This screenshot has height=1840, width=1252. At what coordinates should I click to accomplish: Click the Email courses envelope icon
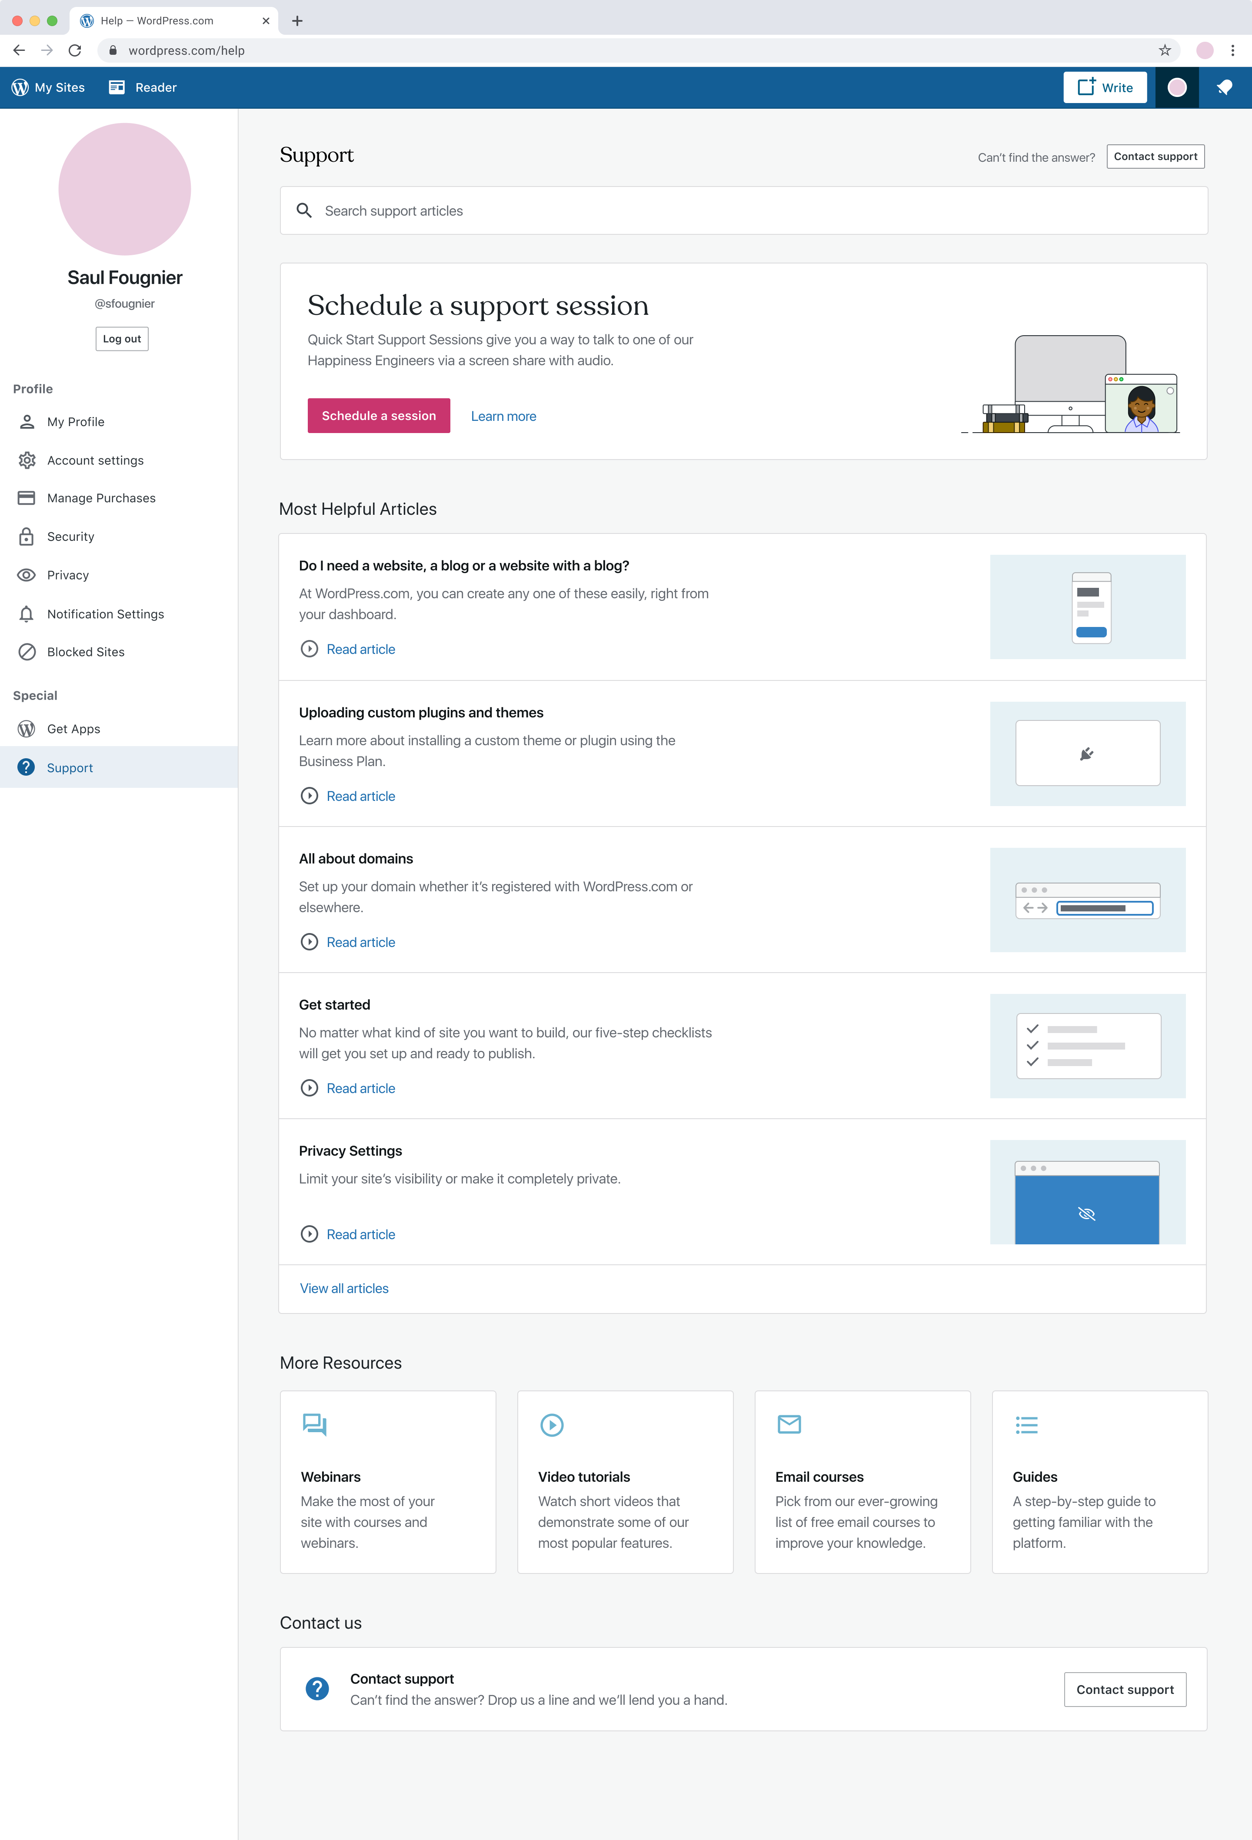point(789,1424)
